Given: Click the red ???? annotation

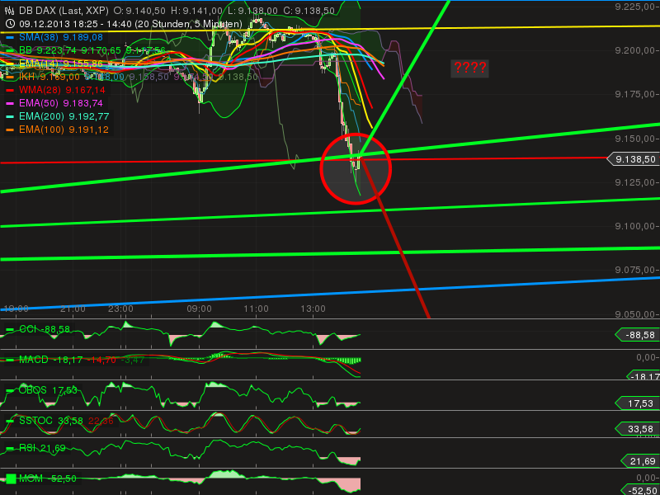Looking at the screenshot, I should (469, 68).
